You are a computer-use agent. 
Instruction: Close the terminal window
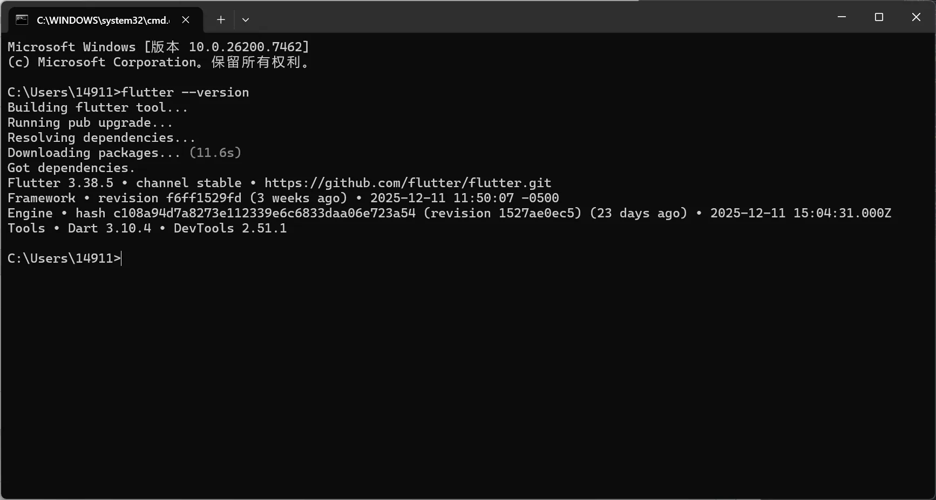(916, 17)
